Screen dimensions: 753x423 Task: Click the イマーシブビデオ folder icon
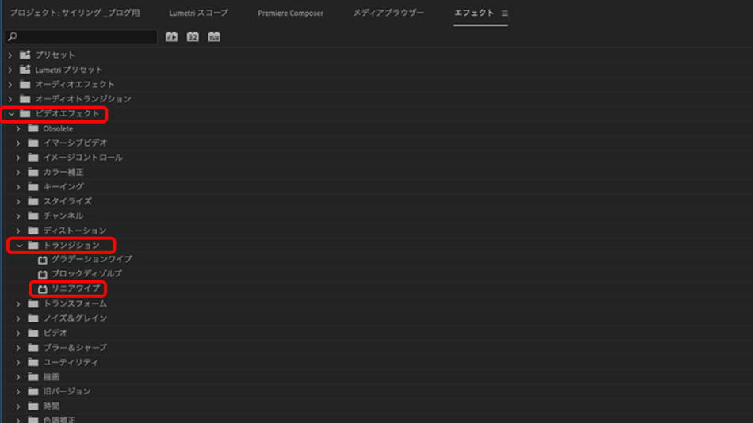click(x=33, y=143)
